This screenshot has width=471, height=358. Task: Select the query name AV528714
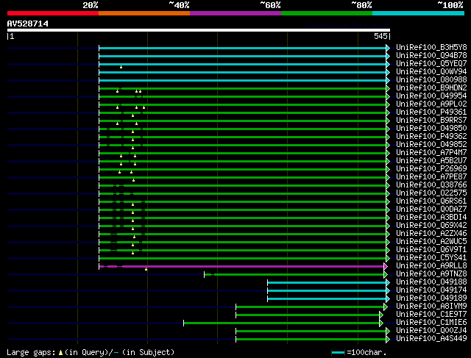[28, 24]
